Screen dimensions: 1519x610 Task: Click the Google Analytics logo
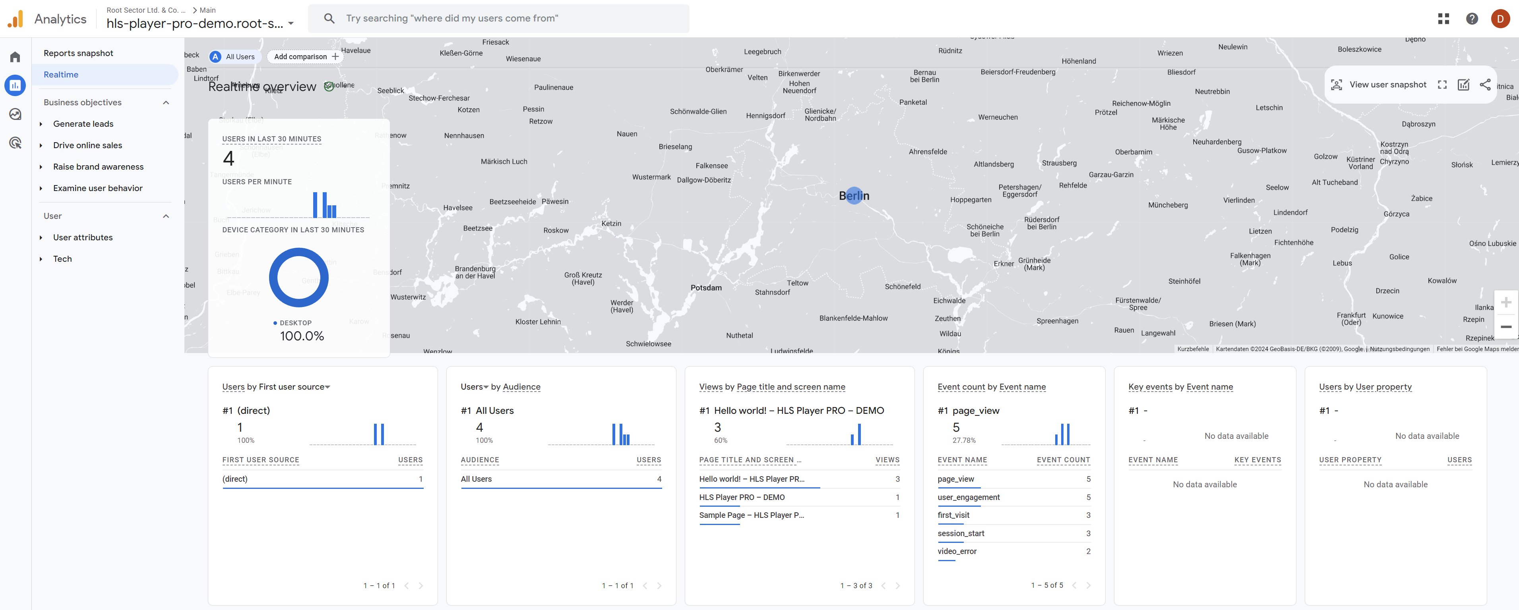point(15,19)
